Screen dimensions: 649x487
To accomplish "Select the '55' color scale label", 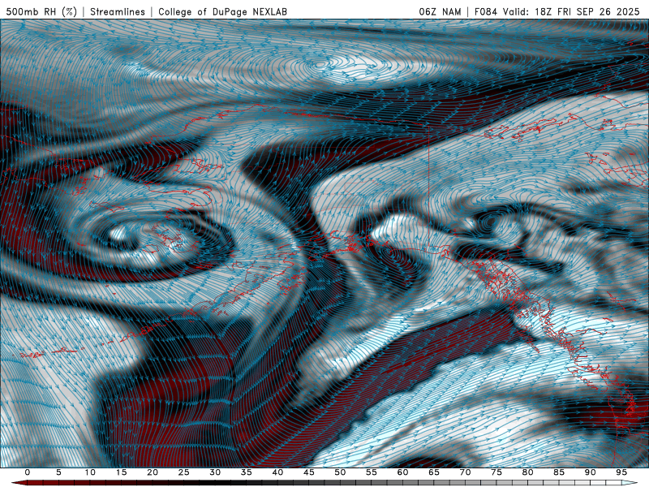I will [372, 472].
